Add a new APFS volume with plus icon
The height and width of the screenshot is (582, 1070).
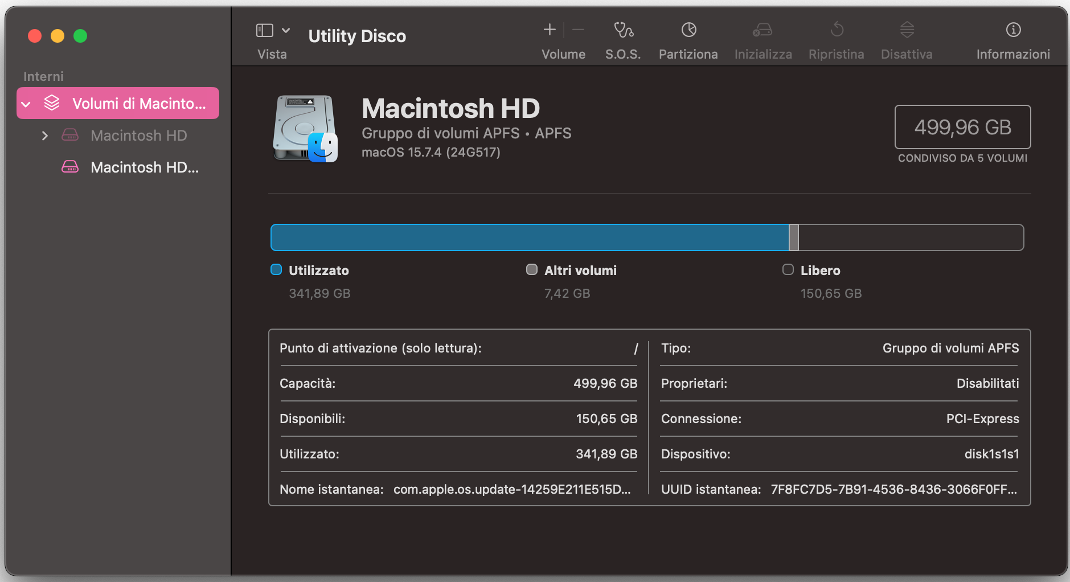(x=549, y=30)
